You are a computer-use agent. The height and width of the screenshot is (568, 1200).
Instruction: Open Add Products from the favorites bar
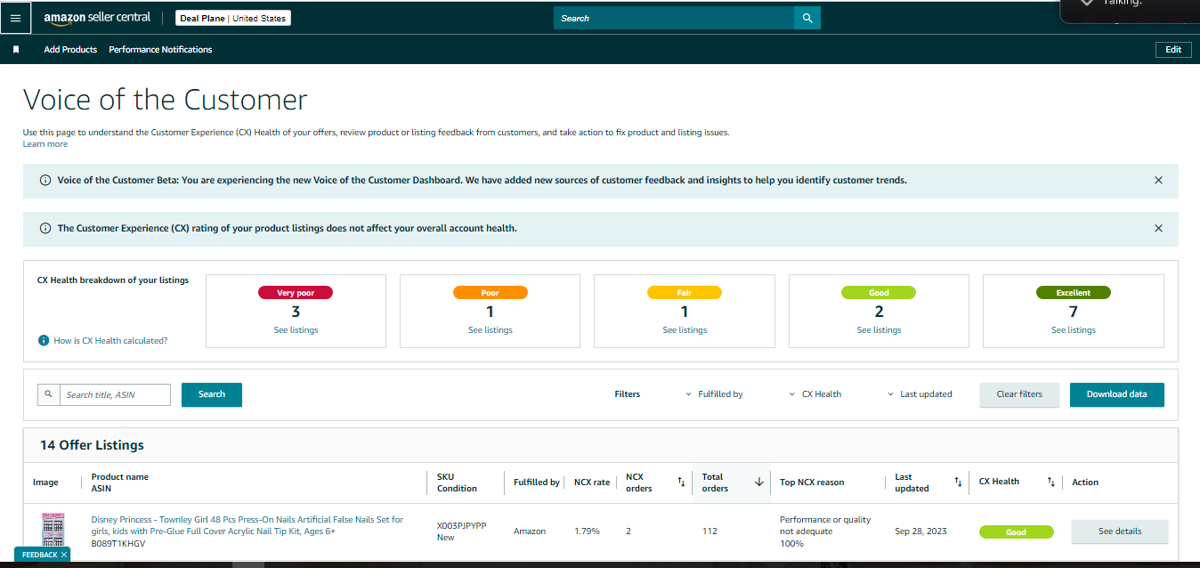tap(70, 50)
